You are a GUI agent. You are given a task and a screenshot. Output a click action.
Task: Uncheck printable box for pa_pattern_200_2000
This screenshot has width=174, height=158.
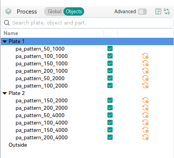[x=110, y=108]
